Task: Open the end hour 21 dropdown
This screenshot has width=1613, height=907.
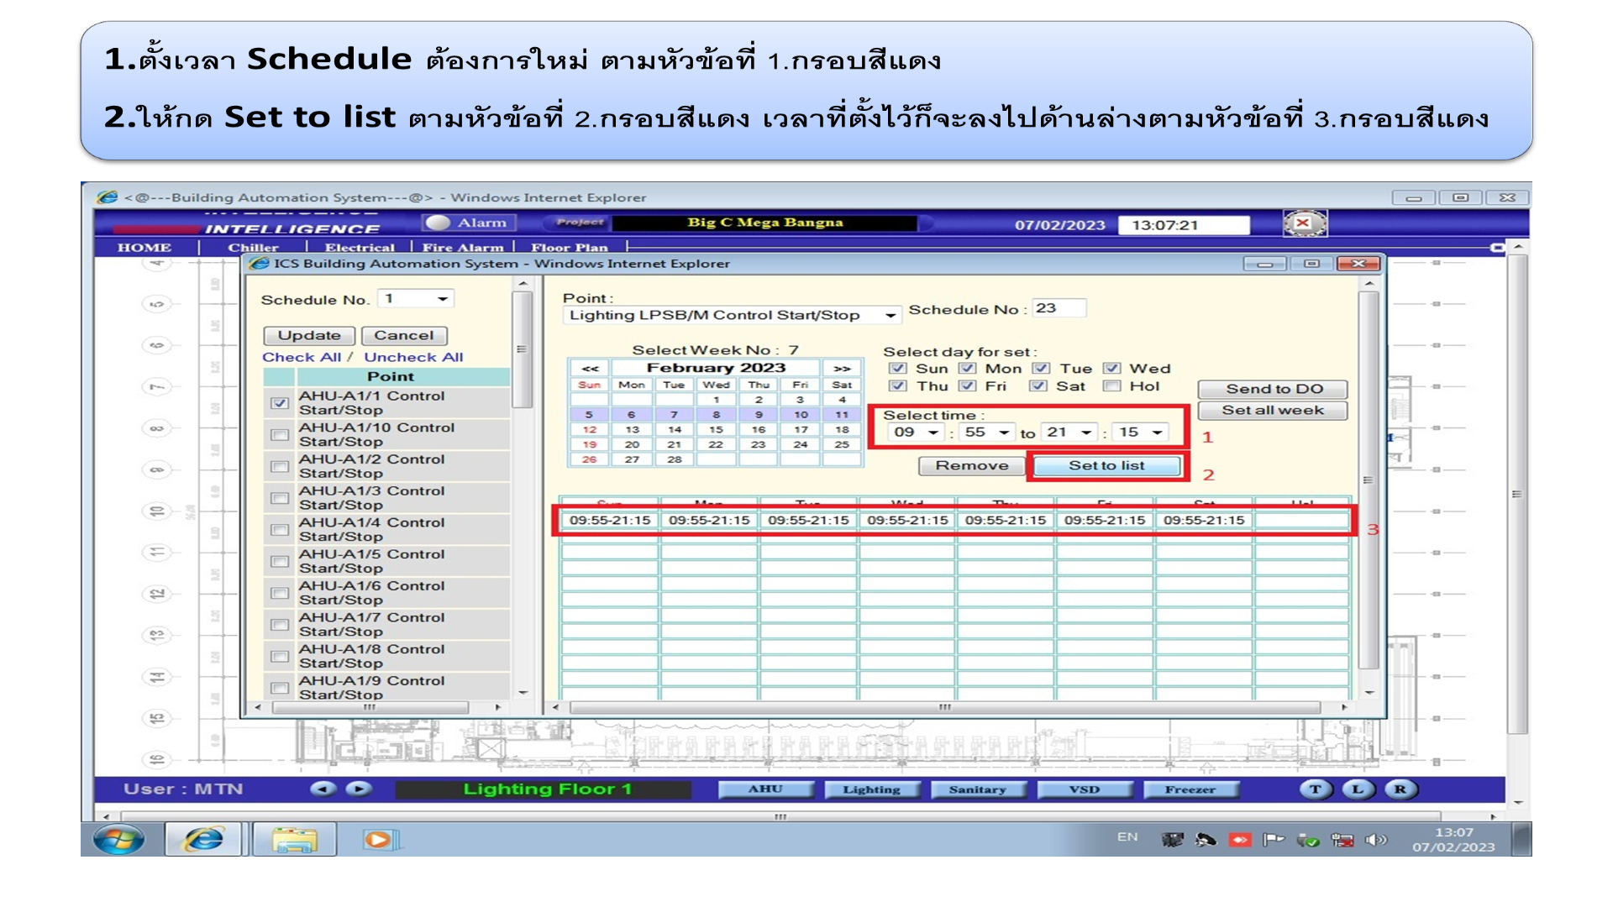Action: pyautogui.click(x=1069, y=433)
